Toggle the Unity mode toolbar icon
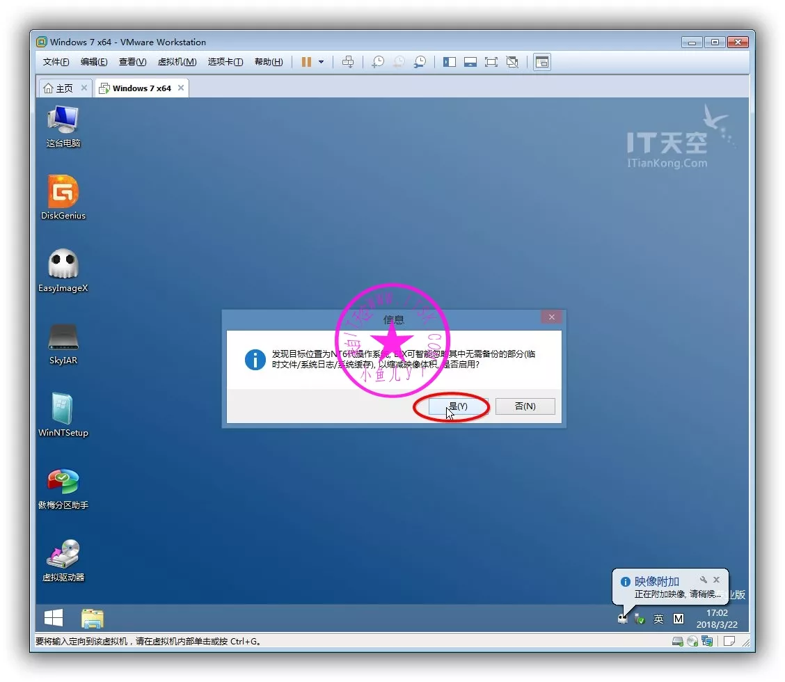This screenshot has height=682, width=785. [x=512, y=62]
